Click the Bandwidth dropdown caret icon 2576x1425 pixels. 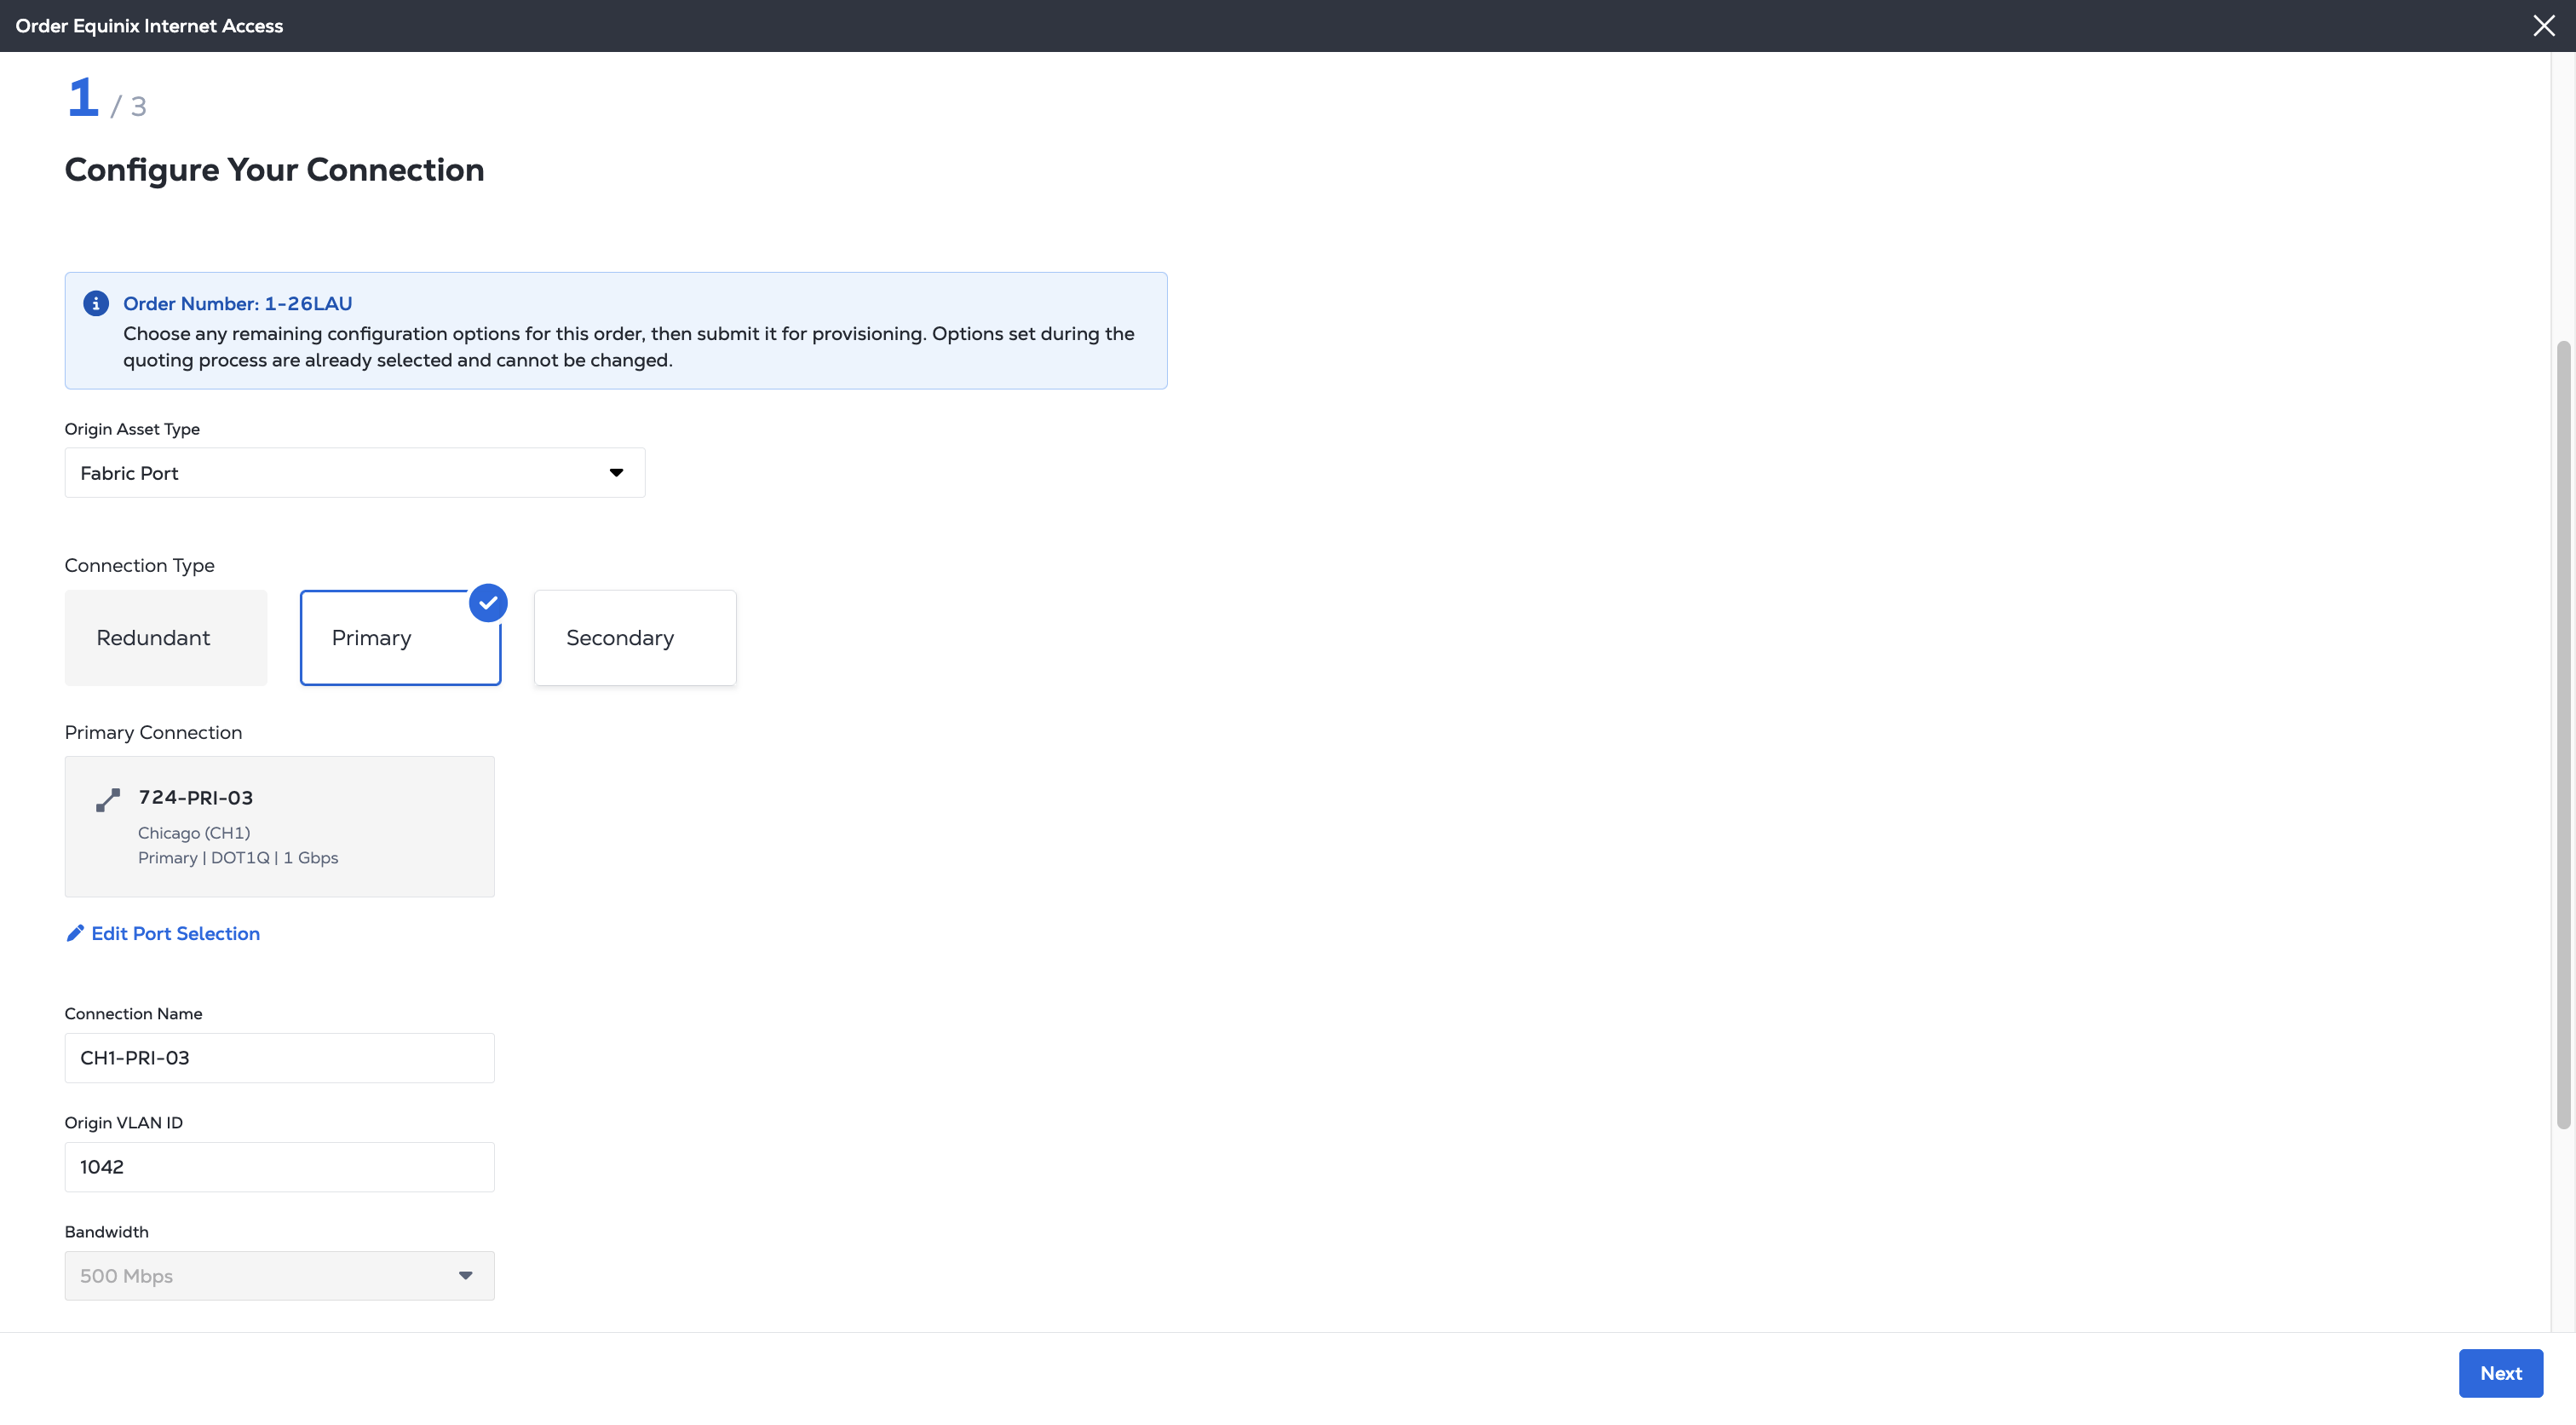tap(465, 1275)
